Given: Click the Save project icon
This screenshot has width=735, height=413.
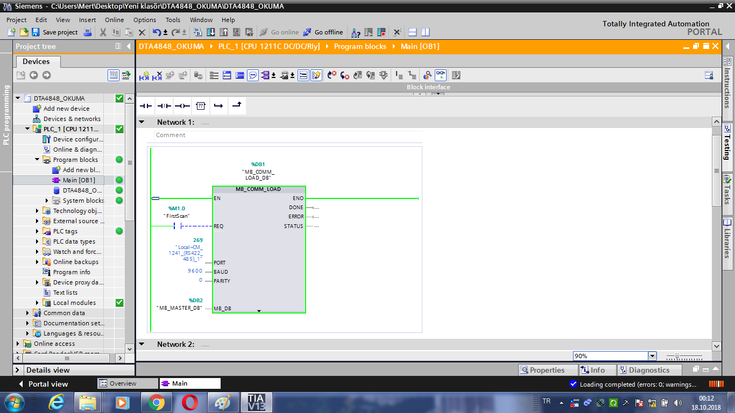Looking at the screenshot, I should 36,32.
